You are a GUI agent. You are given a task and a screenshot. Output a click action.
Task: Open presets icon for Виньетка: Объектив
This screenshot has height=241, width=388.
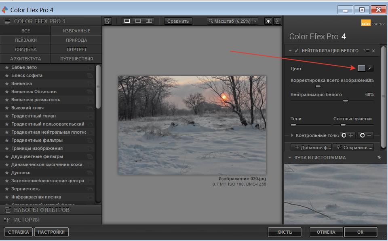point(90,92)
